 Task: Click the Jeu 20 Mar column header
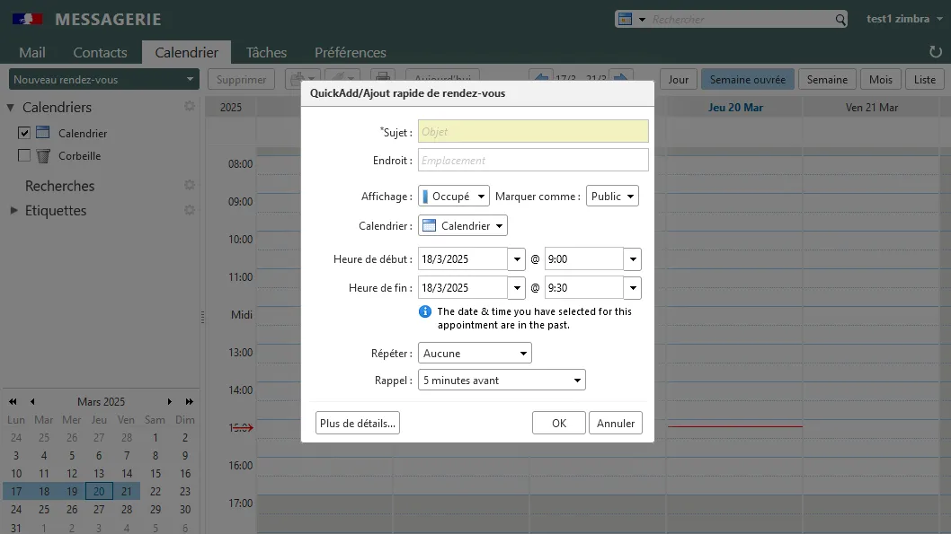click(735, 107)
